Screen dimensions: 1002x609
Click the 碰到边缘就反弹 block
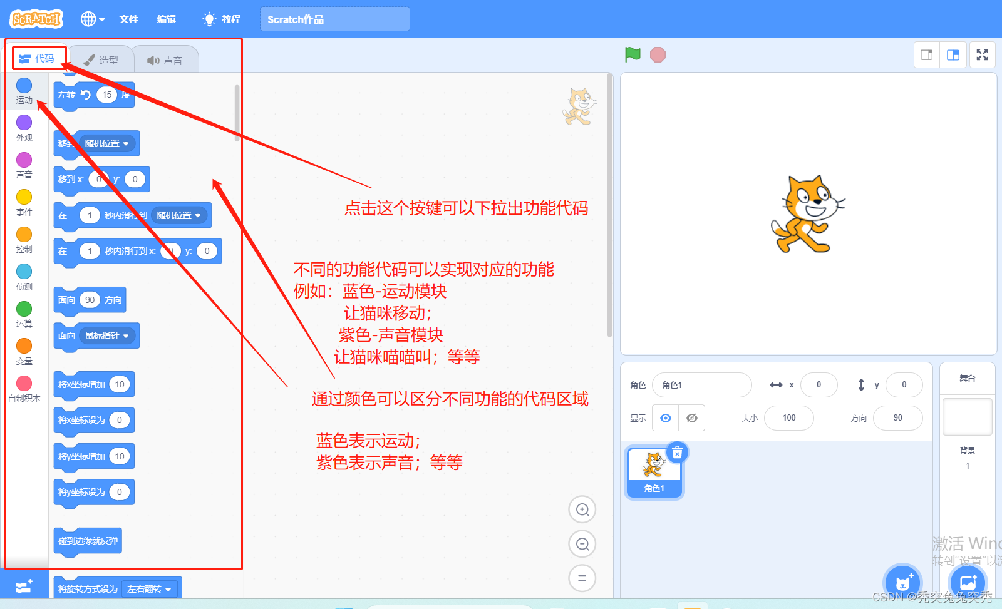click(x=88, y=541)
